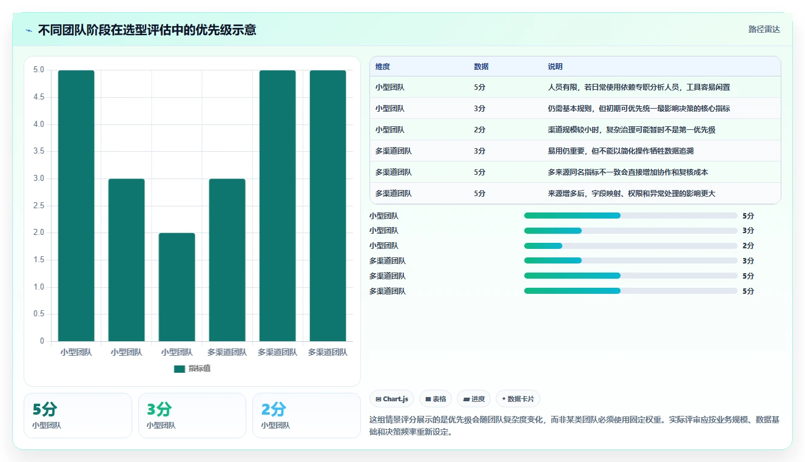805x462 pixels.
Task: Click the 2.5 label on the y-axis
Action: (39, 206)
